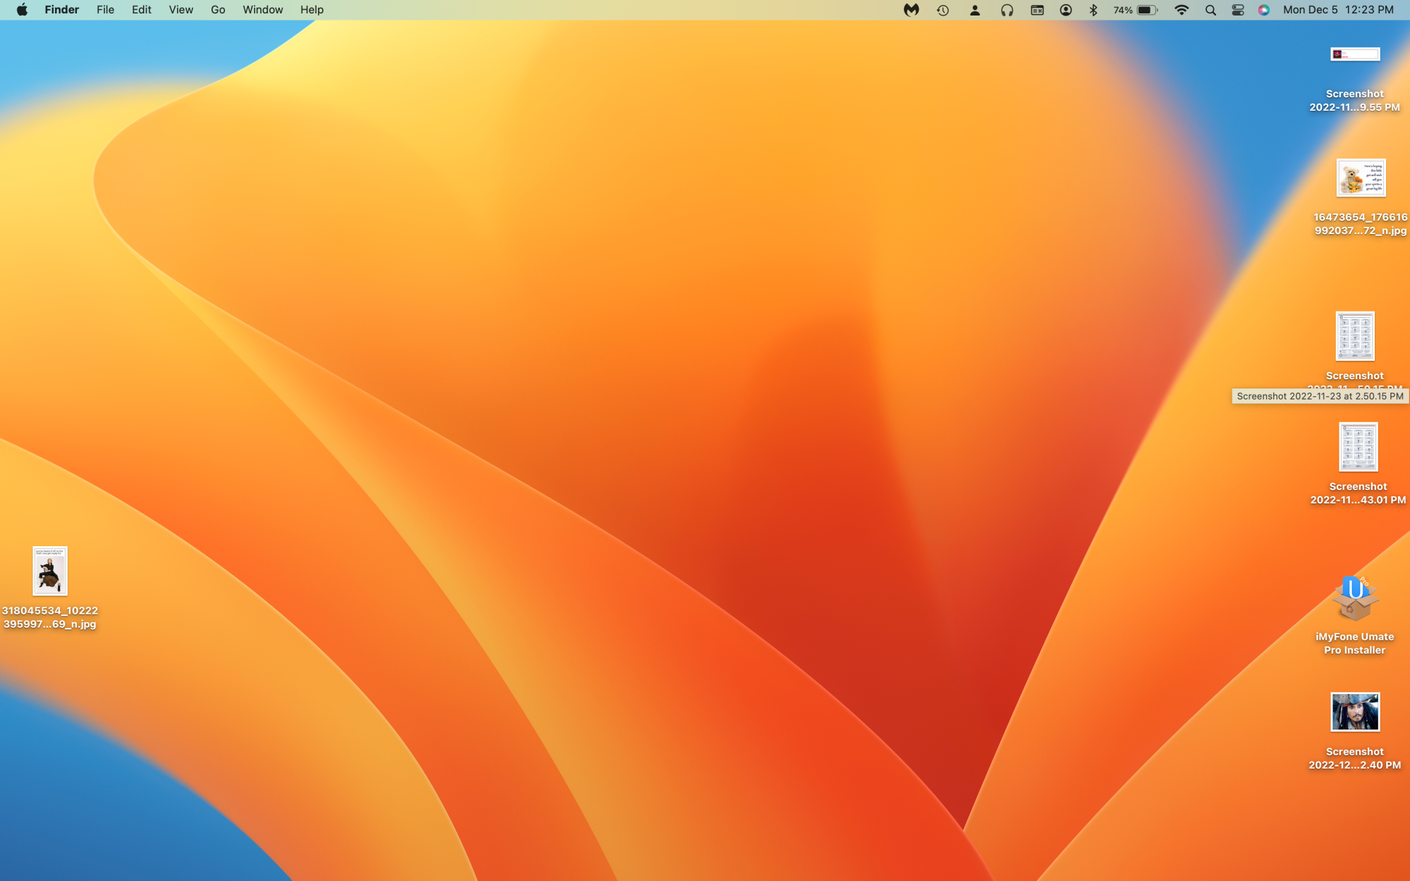
Task: Open the Time Machine menu bar icon
Action: click(943, 10)
